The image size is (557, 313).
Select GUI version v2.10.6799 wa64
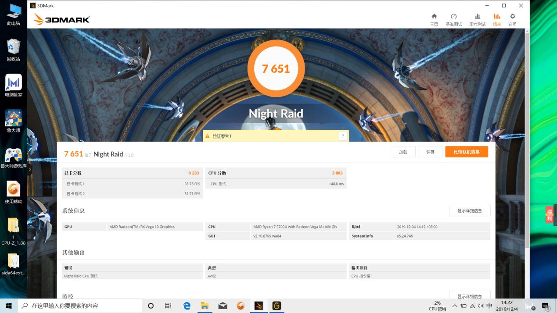click(x=267, y=236)
